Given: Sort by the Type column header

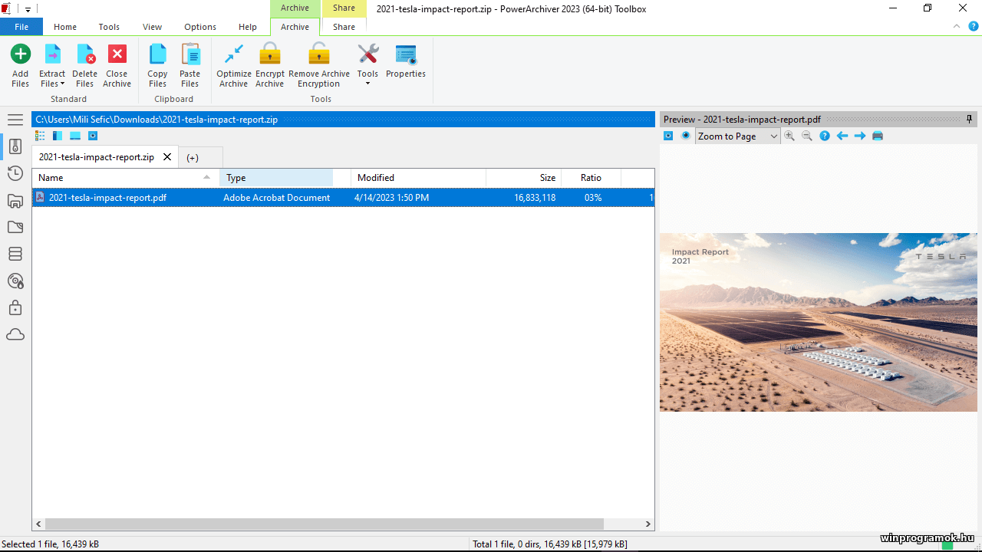Looking at the screenshot, I should point(276,178).
